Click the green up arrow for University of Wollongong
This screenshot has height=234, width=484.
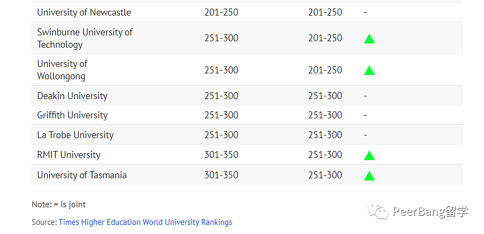369,71
